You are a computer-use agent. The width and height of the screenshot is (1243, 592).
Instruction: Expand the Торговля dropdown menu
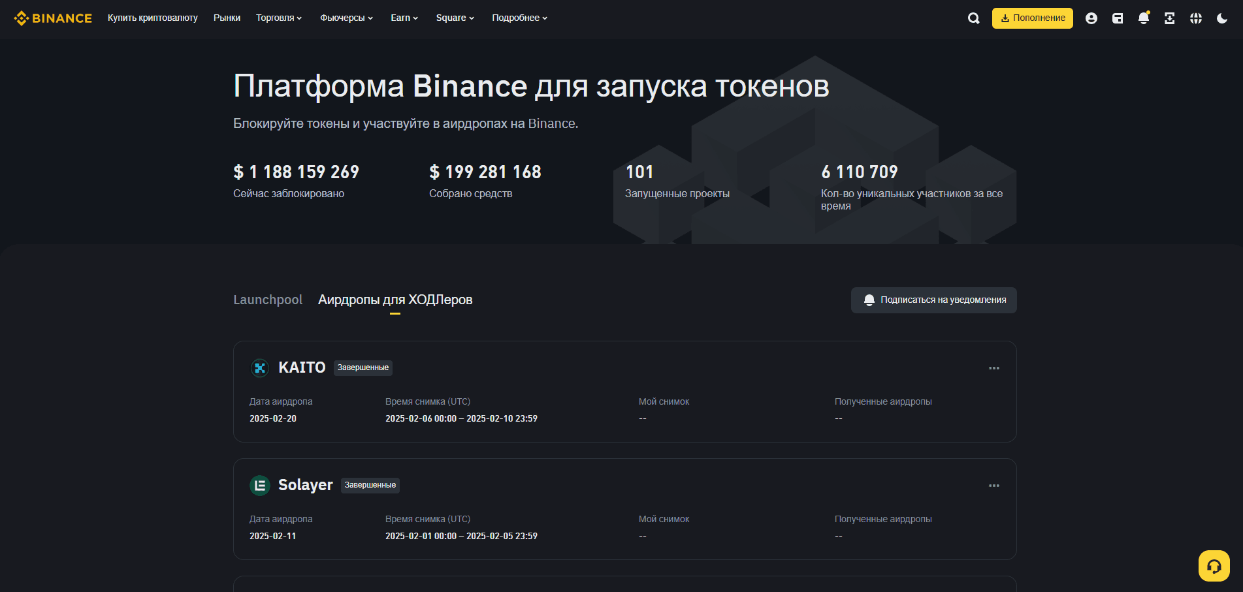click(x=279, y=18)
